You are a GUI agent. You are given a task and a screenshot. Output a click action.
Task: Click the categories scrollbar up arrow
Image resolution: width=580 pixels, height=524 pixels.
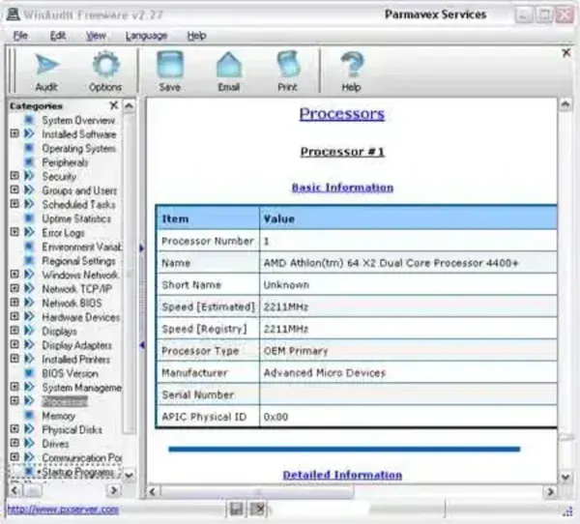click(x=129, y=106)
